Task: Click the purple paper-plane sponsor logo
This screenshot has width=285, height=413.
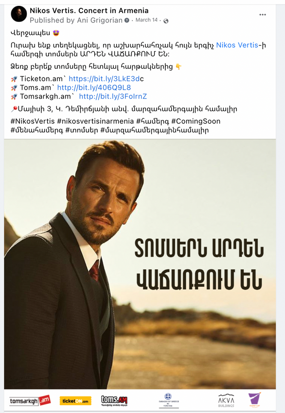Action: point(254,400)
